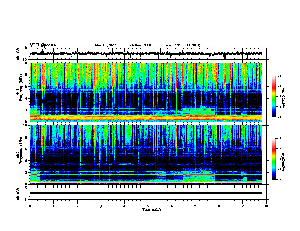Click the ch.1 color bar's log(PSD) unit label
The width and height of the screenshot is (300, 231).
(x=284, y=99)
